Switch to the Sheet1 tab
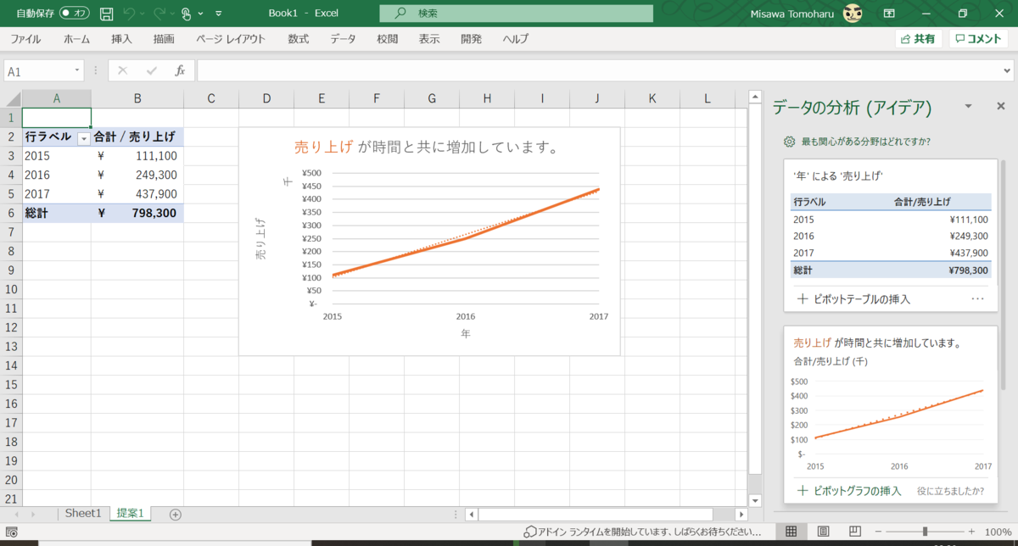This screenshot has width=1018, height=546. (83, 513)
